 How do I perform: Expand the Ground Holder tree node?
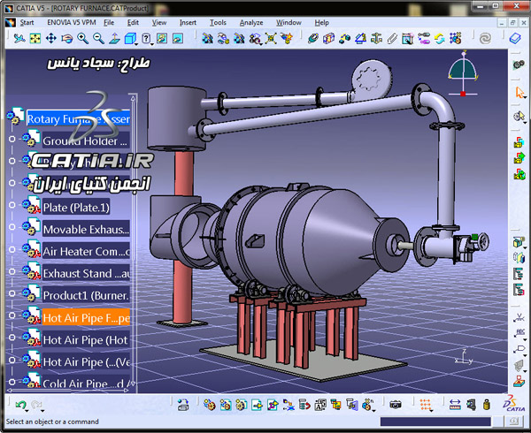12,139
